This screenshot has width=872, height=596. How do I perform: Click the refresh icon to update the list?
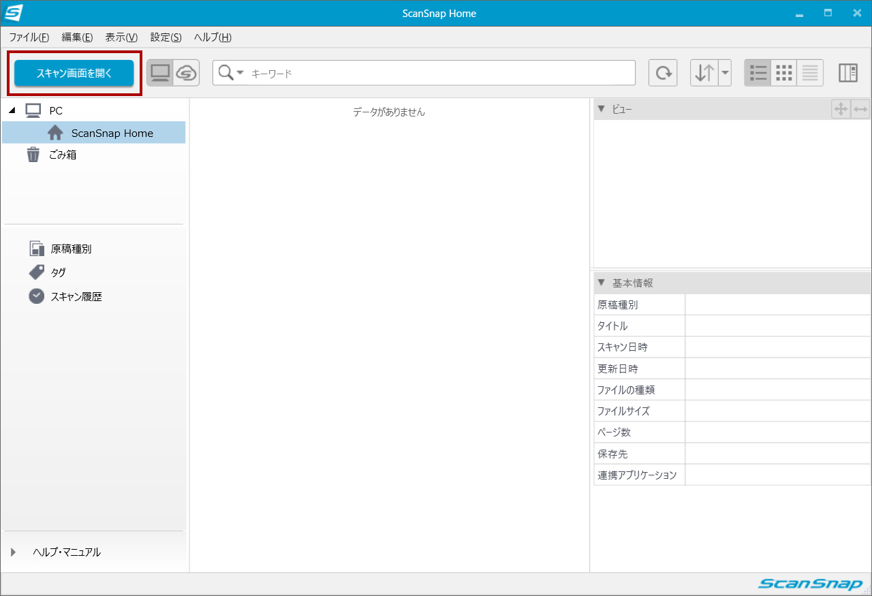point(662,73)
